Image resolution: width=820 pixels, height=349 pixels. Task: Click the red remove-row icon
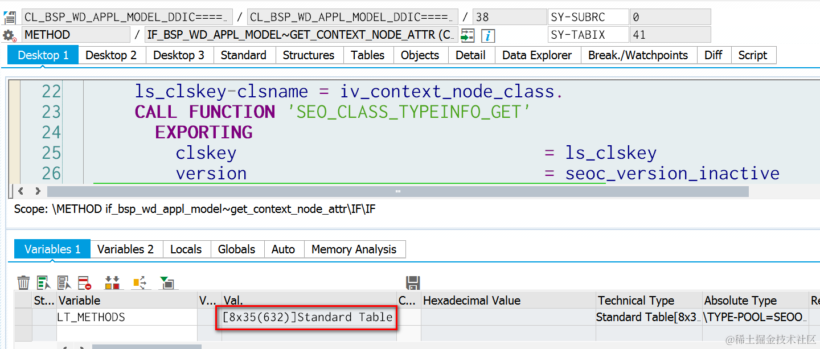(85, 282)
